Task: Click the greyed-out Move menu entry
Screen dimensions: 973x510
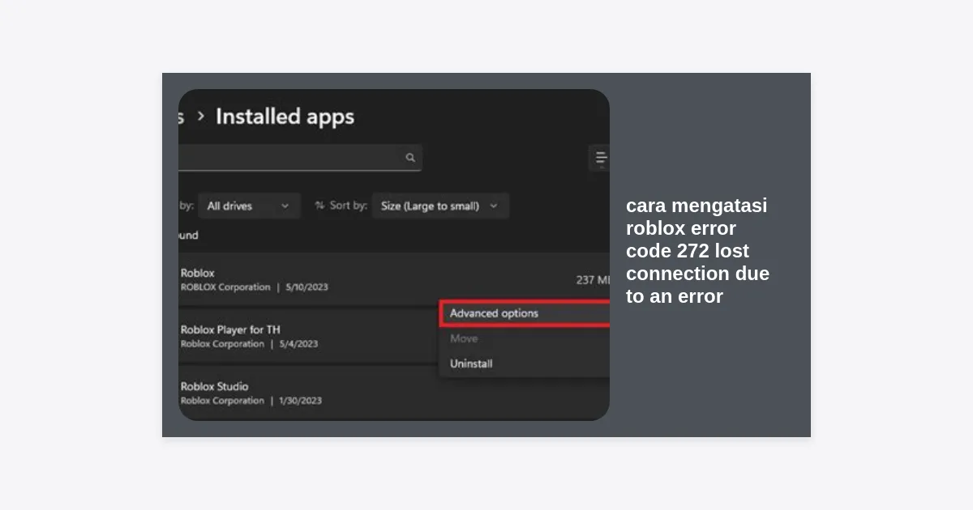Action: [464, 338]
